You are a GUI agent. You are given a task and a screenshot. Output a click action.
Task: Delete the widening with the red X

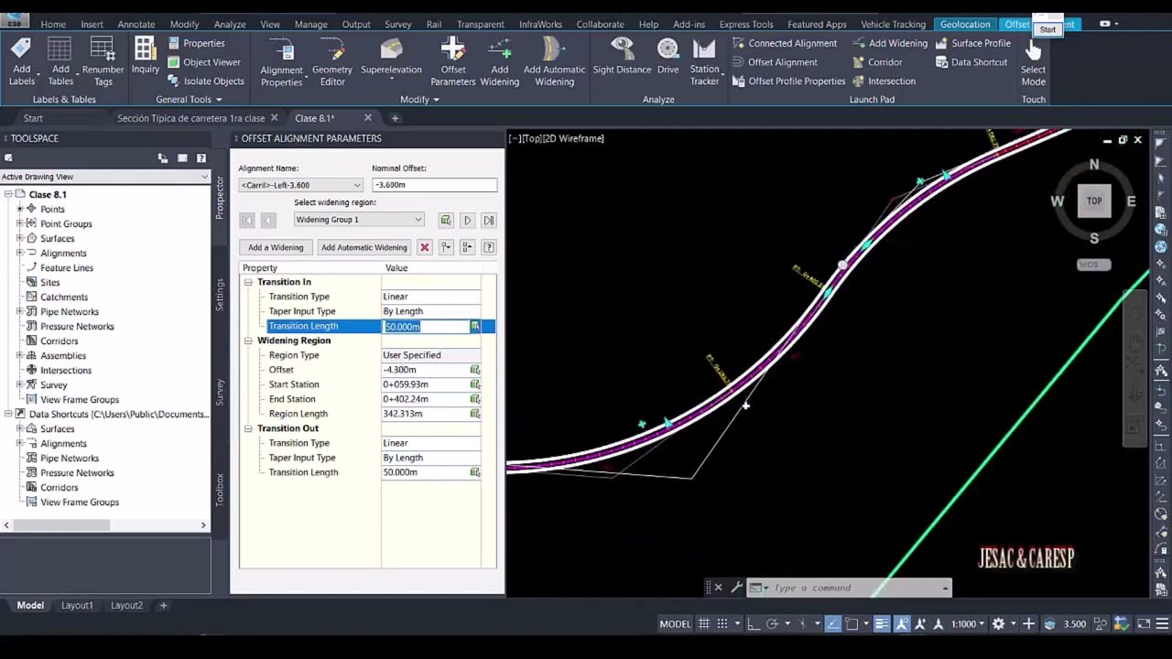click(424, 247)
